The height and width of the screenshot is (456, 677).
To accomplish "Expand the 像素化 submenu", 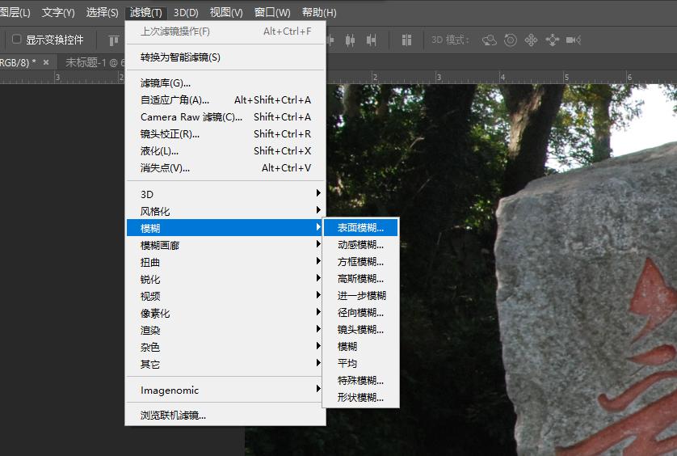I will click(x=225, y=313).
